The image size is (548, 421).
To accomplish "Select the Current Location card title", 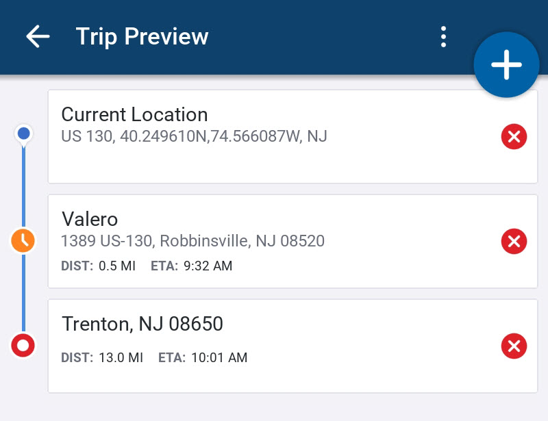I will (134, 114).
